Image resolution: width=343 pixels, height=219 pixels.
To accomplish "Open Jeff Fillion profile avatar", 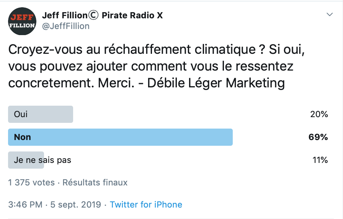I will (x=22, y=21).
